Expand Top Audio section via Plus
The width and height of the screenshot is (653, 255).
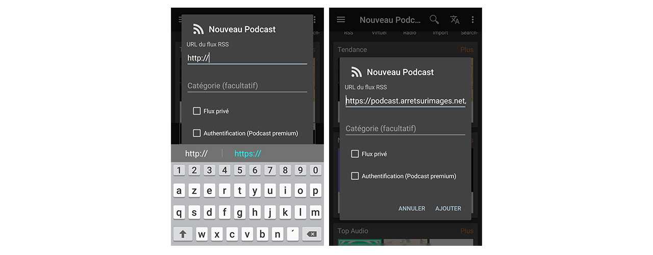point(466,231)
